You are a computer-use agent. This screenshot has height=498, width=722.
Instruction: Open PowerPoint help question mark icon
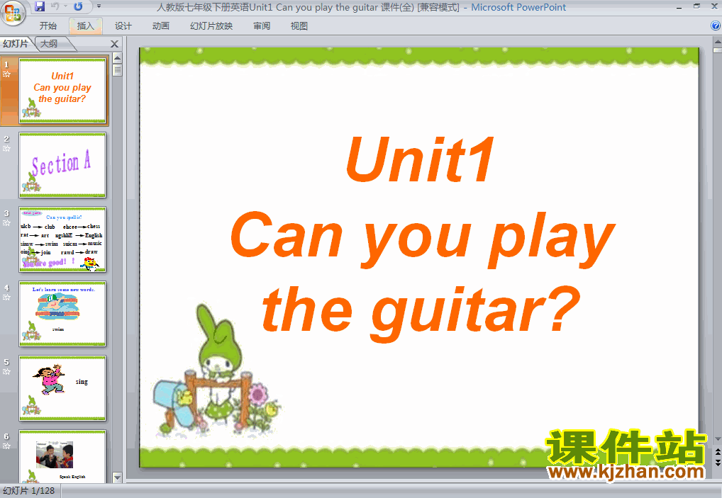point(716,26)
